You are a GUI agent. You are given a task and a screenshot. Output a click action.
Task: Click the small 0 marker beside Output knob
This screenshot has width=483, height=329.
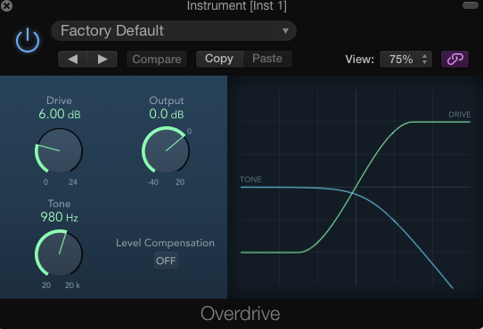coord(189,132)
